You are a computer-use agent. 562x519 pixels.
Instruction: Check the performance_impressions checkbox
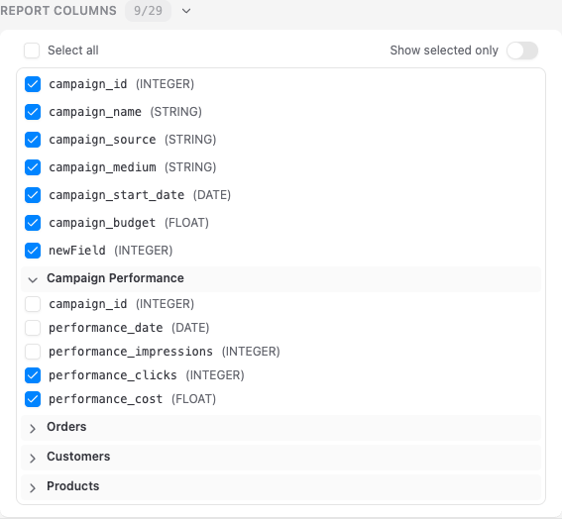point(33,352)
